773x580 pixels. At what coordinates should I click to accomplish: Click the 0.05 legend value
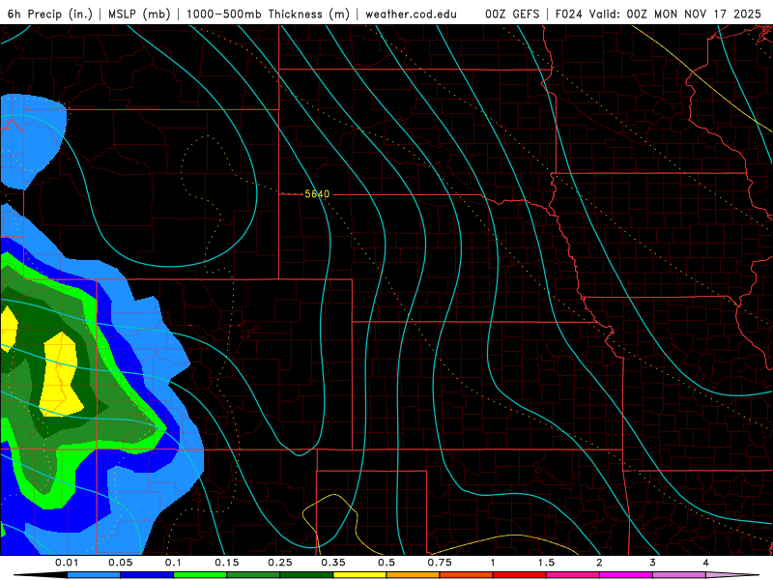120,563
